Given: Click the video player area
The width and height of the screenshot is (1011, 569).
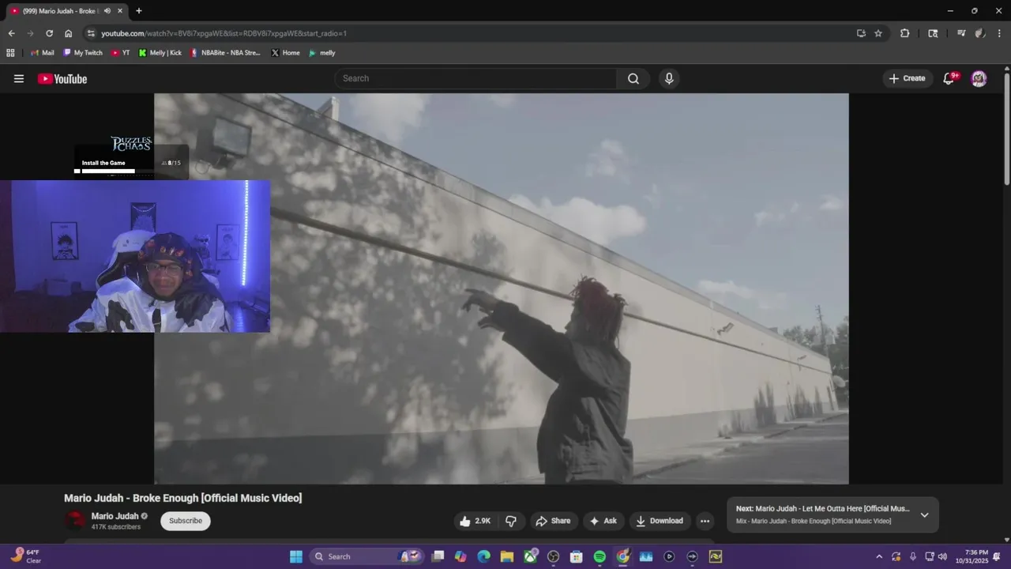Looking at the screenshot, I should 502,288.
